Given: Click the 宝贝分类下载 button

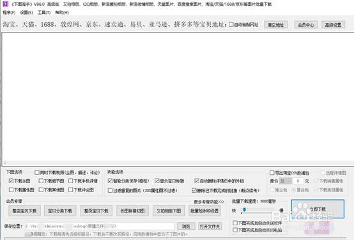Looking at the screenshot, I should (60, 211).
